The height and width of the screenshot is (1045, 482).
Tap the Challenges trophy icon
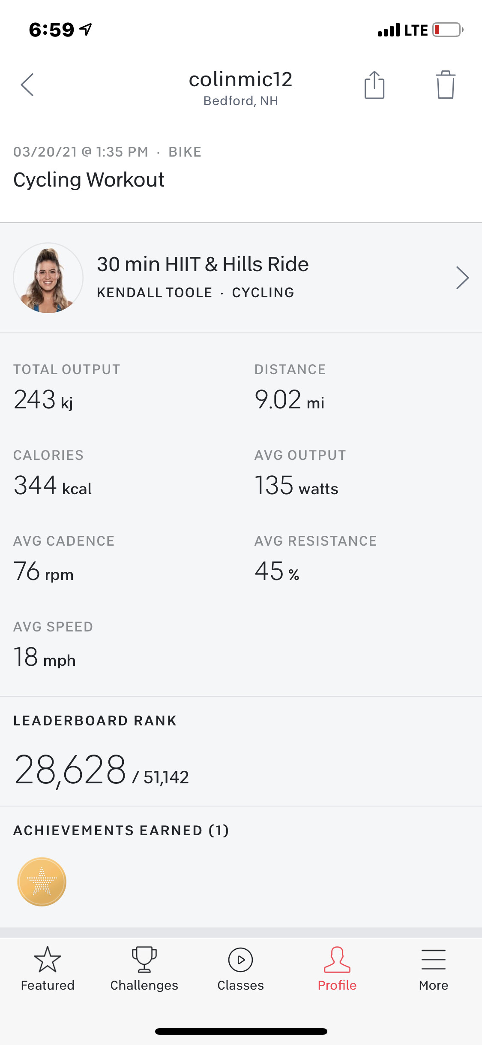[144, 960]
